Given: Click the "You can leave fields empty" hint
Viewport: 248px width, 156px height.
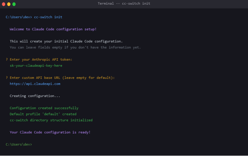Looking at the screenshot, I should click(x=75, y=47).
